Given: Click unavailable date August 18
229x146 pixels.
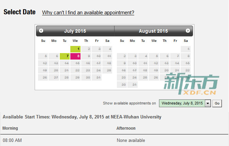Looking at the screenshot, I should click(x=143, y=70).
